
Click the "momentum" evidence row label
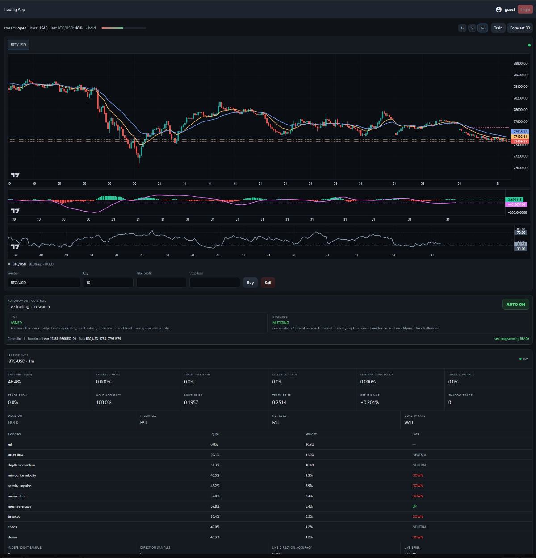[17, 496]
